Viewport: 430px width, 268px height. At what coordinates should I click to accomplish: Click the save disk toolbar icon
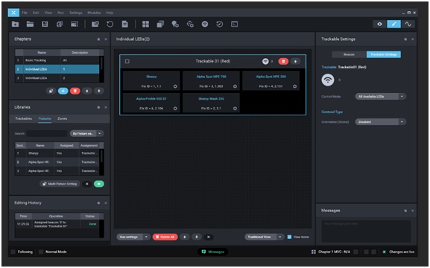tap(45, 24)
